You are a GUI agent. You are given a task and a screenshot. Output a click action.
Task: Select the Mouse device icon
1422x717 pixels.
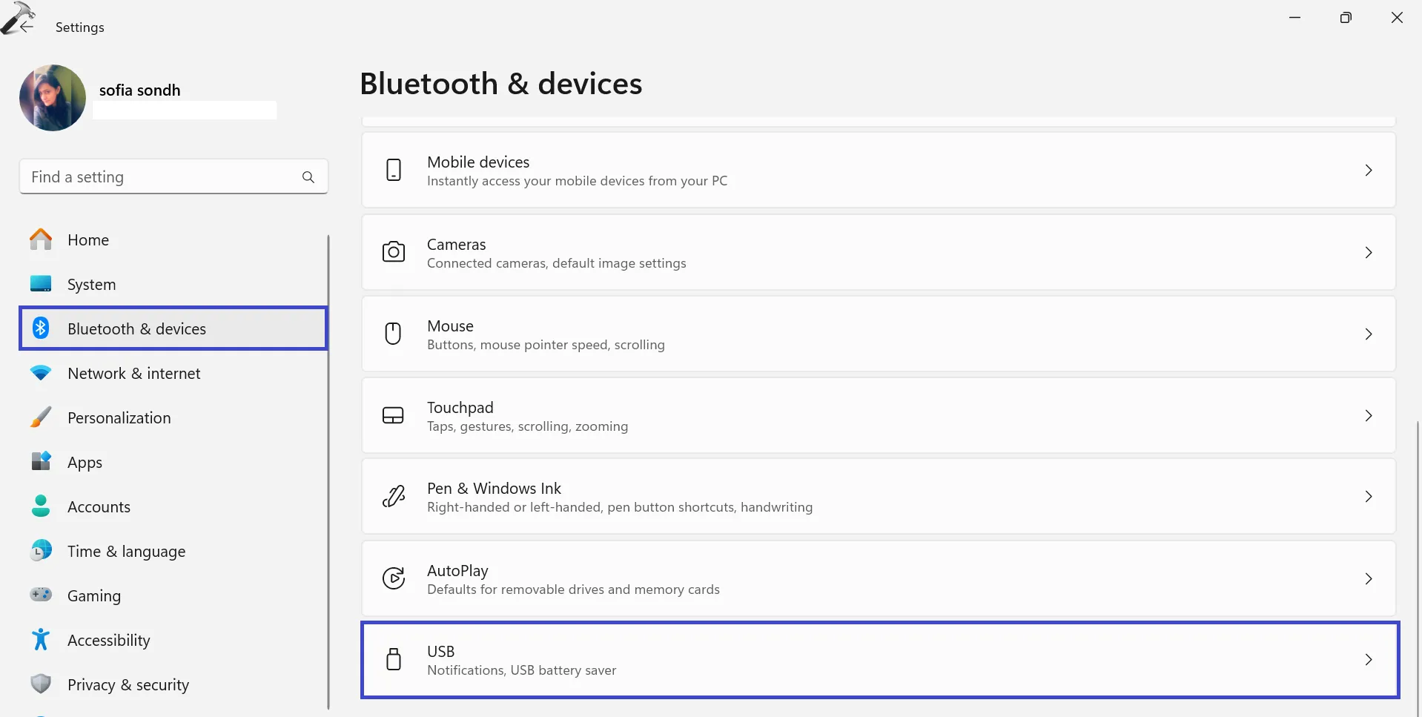[393, 334]
